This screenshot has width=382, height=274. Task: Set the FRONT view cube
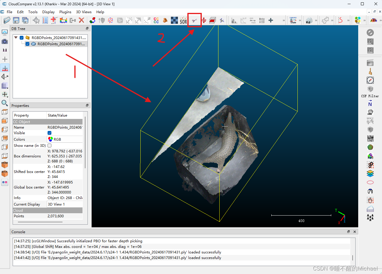[x=5, y=165]
